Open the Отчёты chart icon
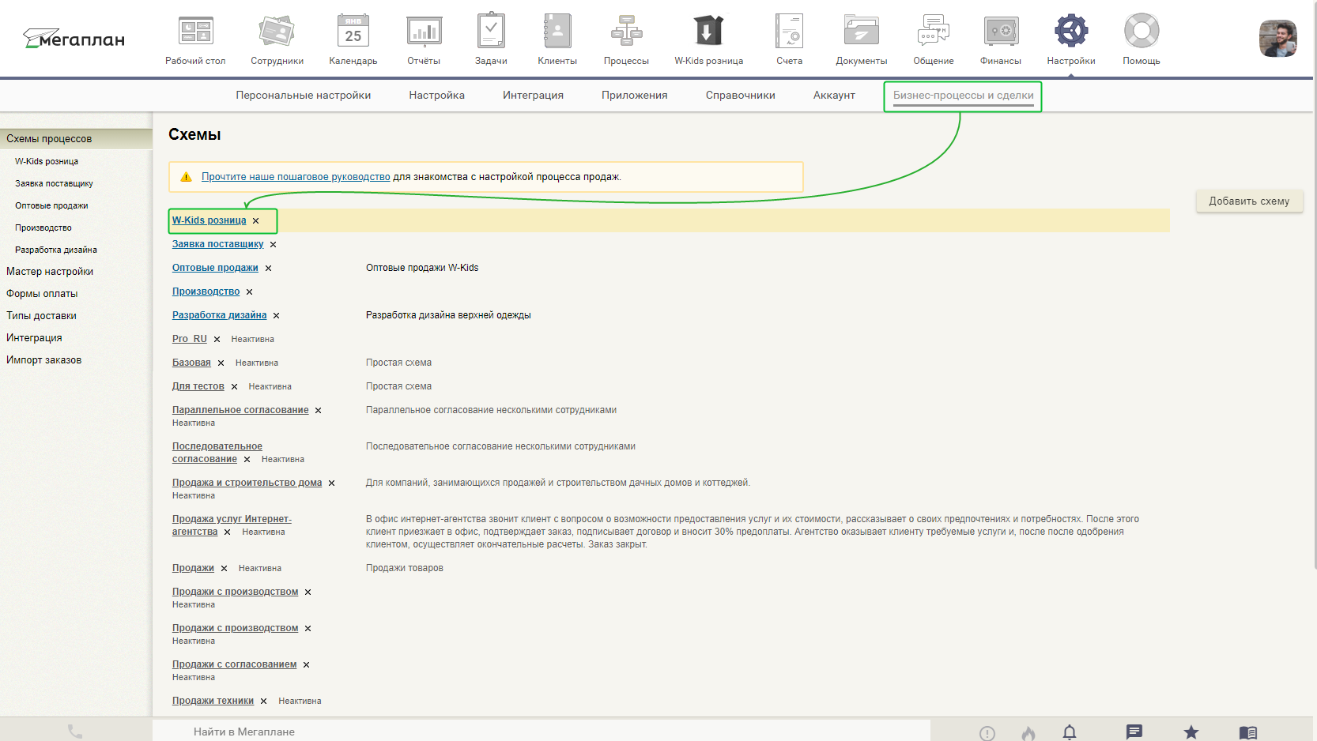 point(424,32)
